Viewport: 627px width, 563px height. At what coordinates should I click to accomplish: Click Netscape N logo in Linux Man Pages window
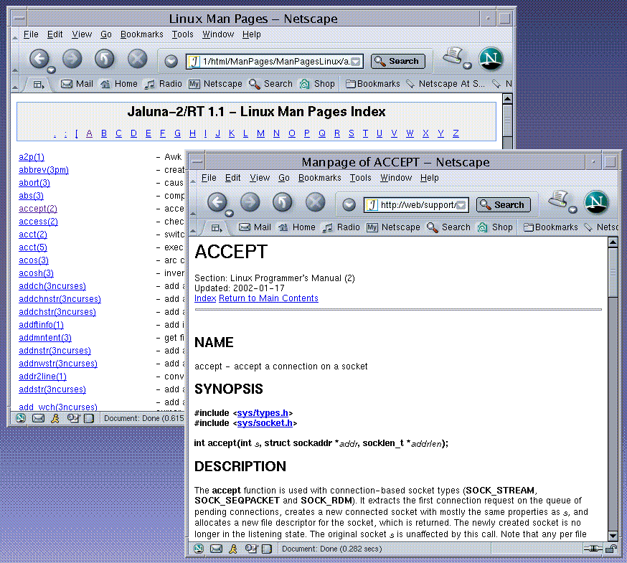(x=491, y=59)
